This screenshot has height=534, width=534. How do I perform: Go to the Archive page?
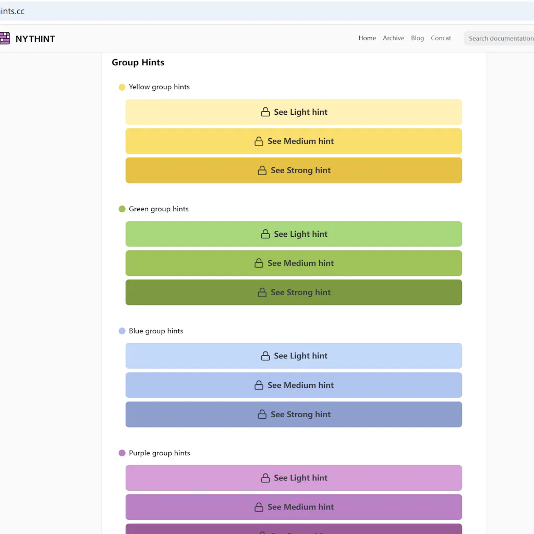click(x=393, y=38)
